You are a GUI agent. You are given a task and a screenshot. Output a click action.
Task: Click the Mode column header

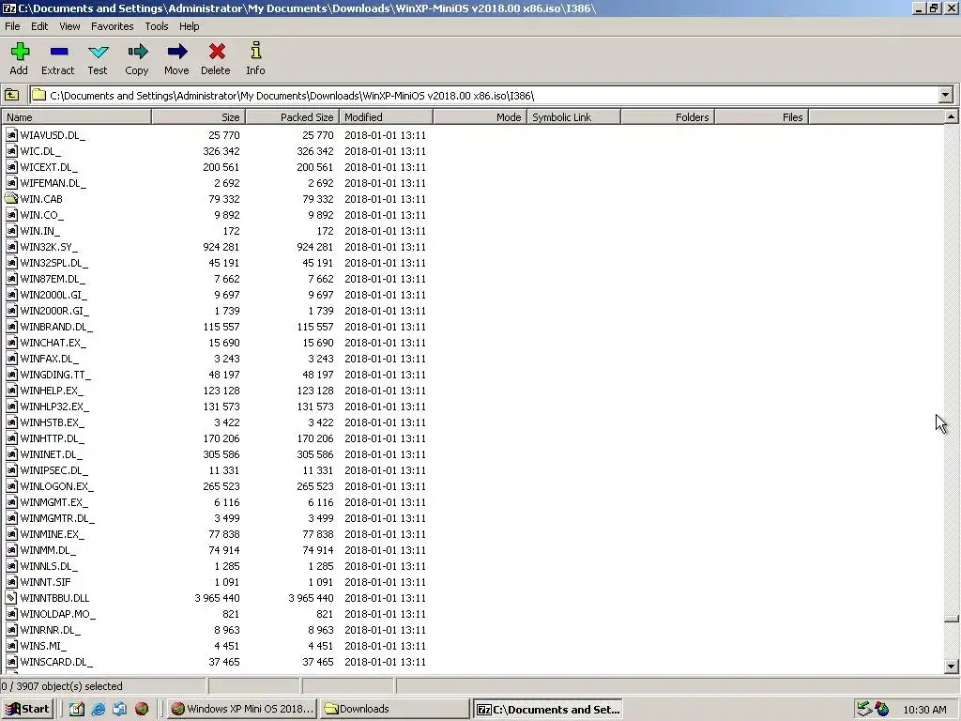tap(480, 117)
